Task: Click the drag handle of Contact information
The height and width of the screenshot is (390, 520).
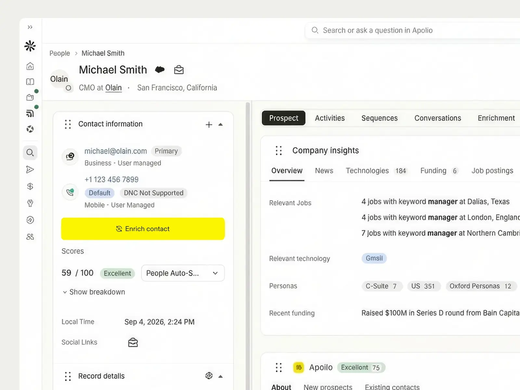Action: [68, 124]
